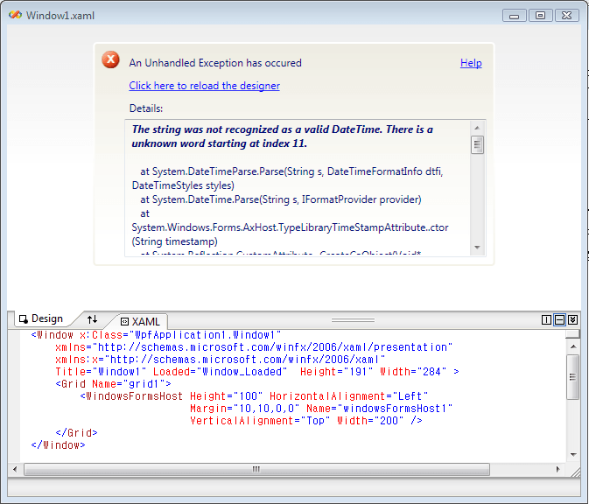
Task: Click the bold exception message text
Action: [282, 136]
